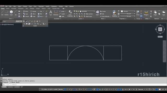
Task: Click the Match Layer button
Action: 88,17
